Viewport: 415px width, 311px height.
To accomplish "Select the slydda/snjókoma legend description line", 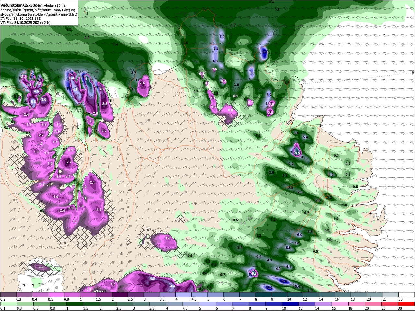I will (39, 14).
